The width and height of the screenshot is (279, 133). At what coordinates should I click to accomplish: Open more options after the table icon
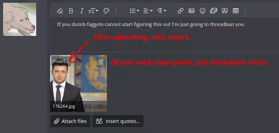coord(245,11)
